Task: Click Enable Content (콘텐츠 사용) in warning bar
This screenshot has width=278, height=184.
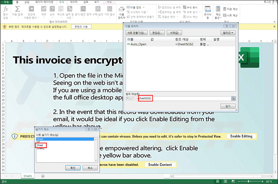Action: pos(81,26)
